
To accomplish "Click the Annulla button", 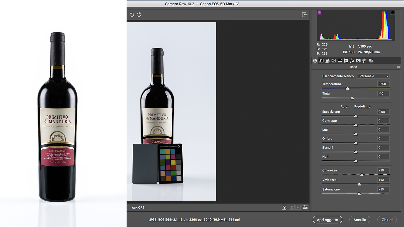I will coord(360,220).
